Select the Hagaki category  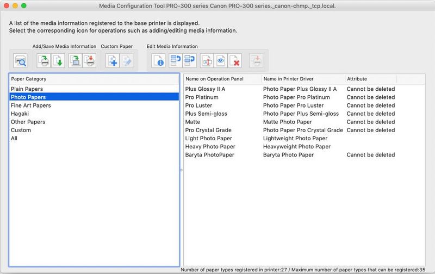94,114
